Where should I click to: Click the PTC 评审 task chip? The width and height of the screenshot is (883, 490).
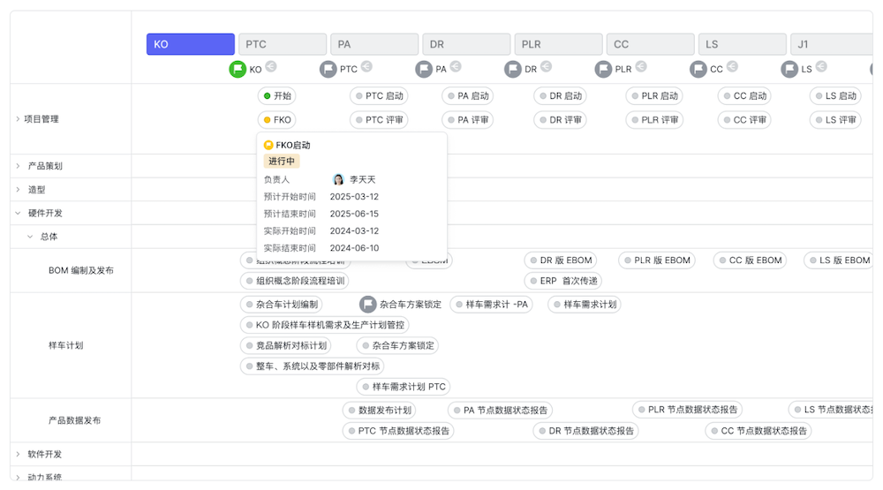[381, 120]
